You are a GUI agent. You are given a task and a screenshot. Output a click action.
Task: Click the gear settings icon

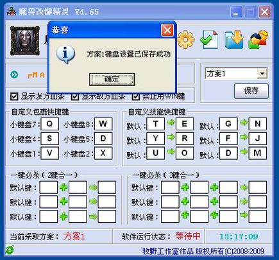point(186,40)
